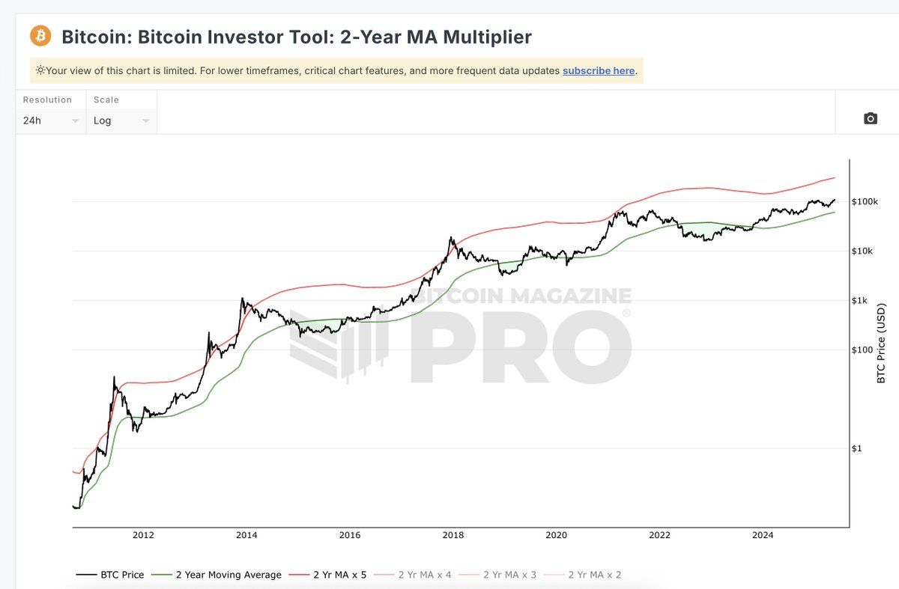The image size is (899, 589).
Task: Click the Scale column header label
Action: tap(105, 99)
